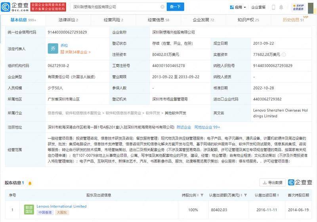This screenshot has width=317, height=222.
Task: Open Lenovo International Limited shareholder link
Action: click(61, 206)
